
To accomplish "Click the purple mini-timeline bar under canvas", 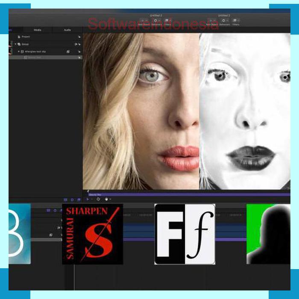I will point(189,195).
